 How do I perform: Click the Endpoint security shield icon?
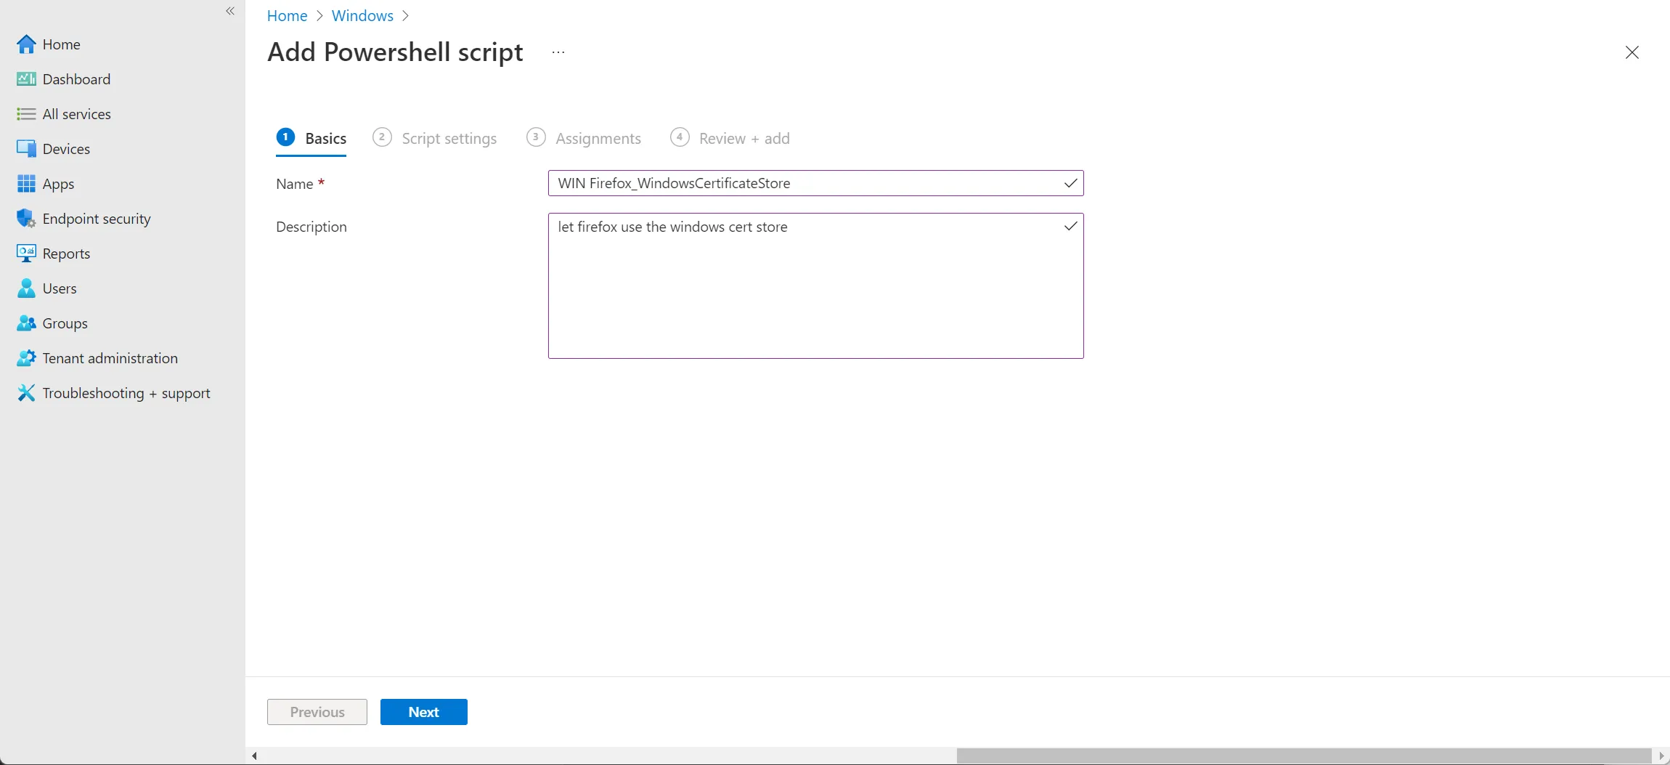[x=26, y=219]
